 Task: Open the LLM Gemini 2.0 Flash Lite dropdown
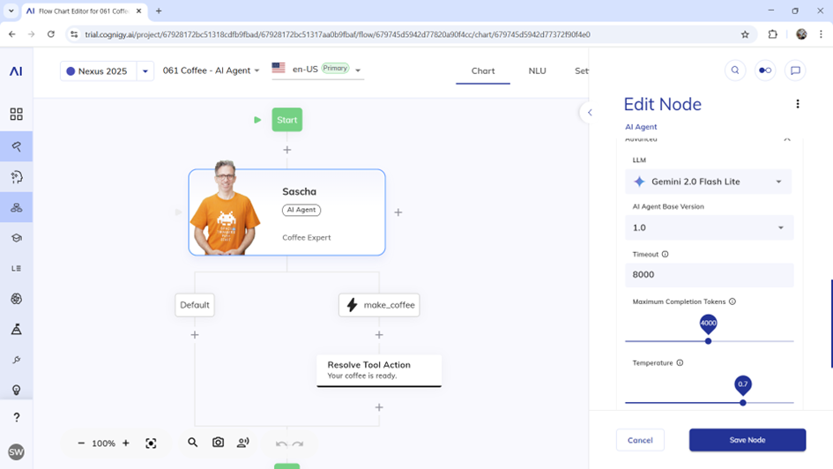708,182
